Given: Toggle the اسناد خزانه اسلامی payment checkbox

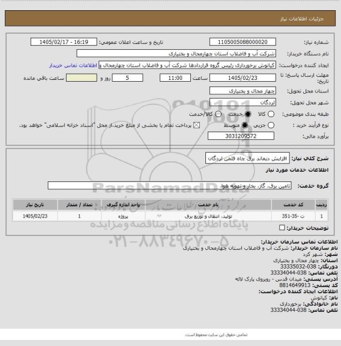Looking at the screenshot, I should pyautogui.click(x=196, y=126).
